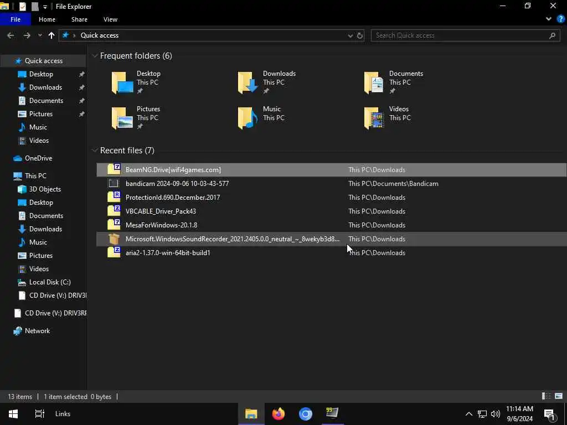The image size is (567, 425).
Task: Open the Windows Start menu
Action: (13, 414)
